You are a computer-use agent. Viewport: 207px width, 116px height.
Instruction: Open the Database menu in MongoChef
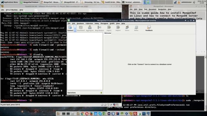[80, 24]
